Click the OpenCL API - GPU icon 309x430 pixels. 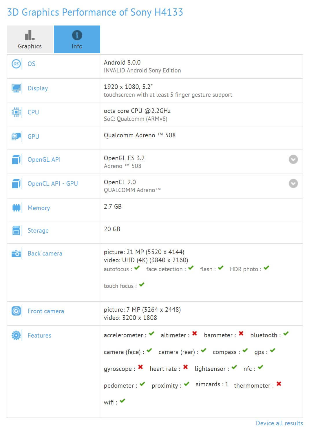(17, 183)
